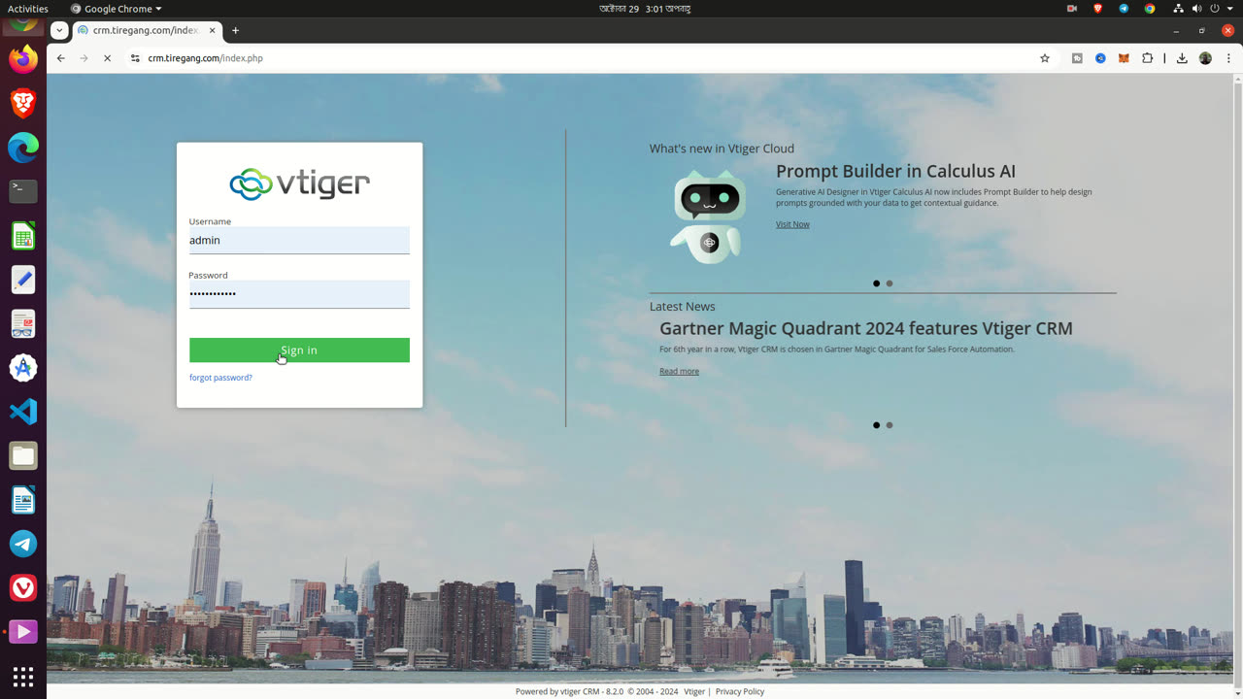Screen dimensions: 1243x699
Task: Open the volume indicator in the top bar
Action: [x=1196, y=9]
